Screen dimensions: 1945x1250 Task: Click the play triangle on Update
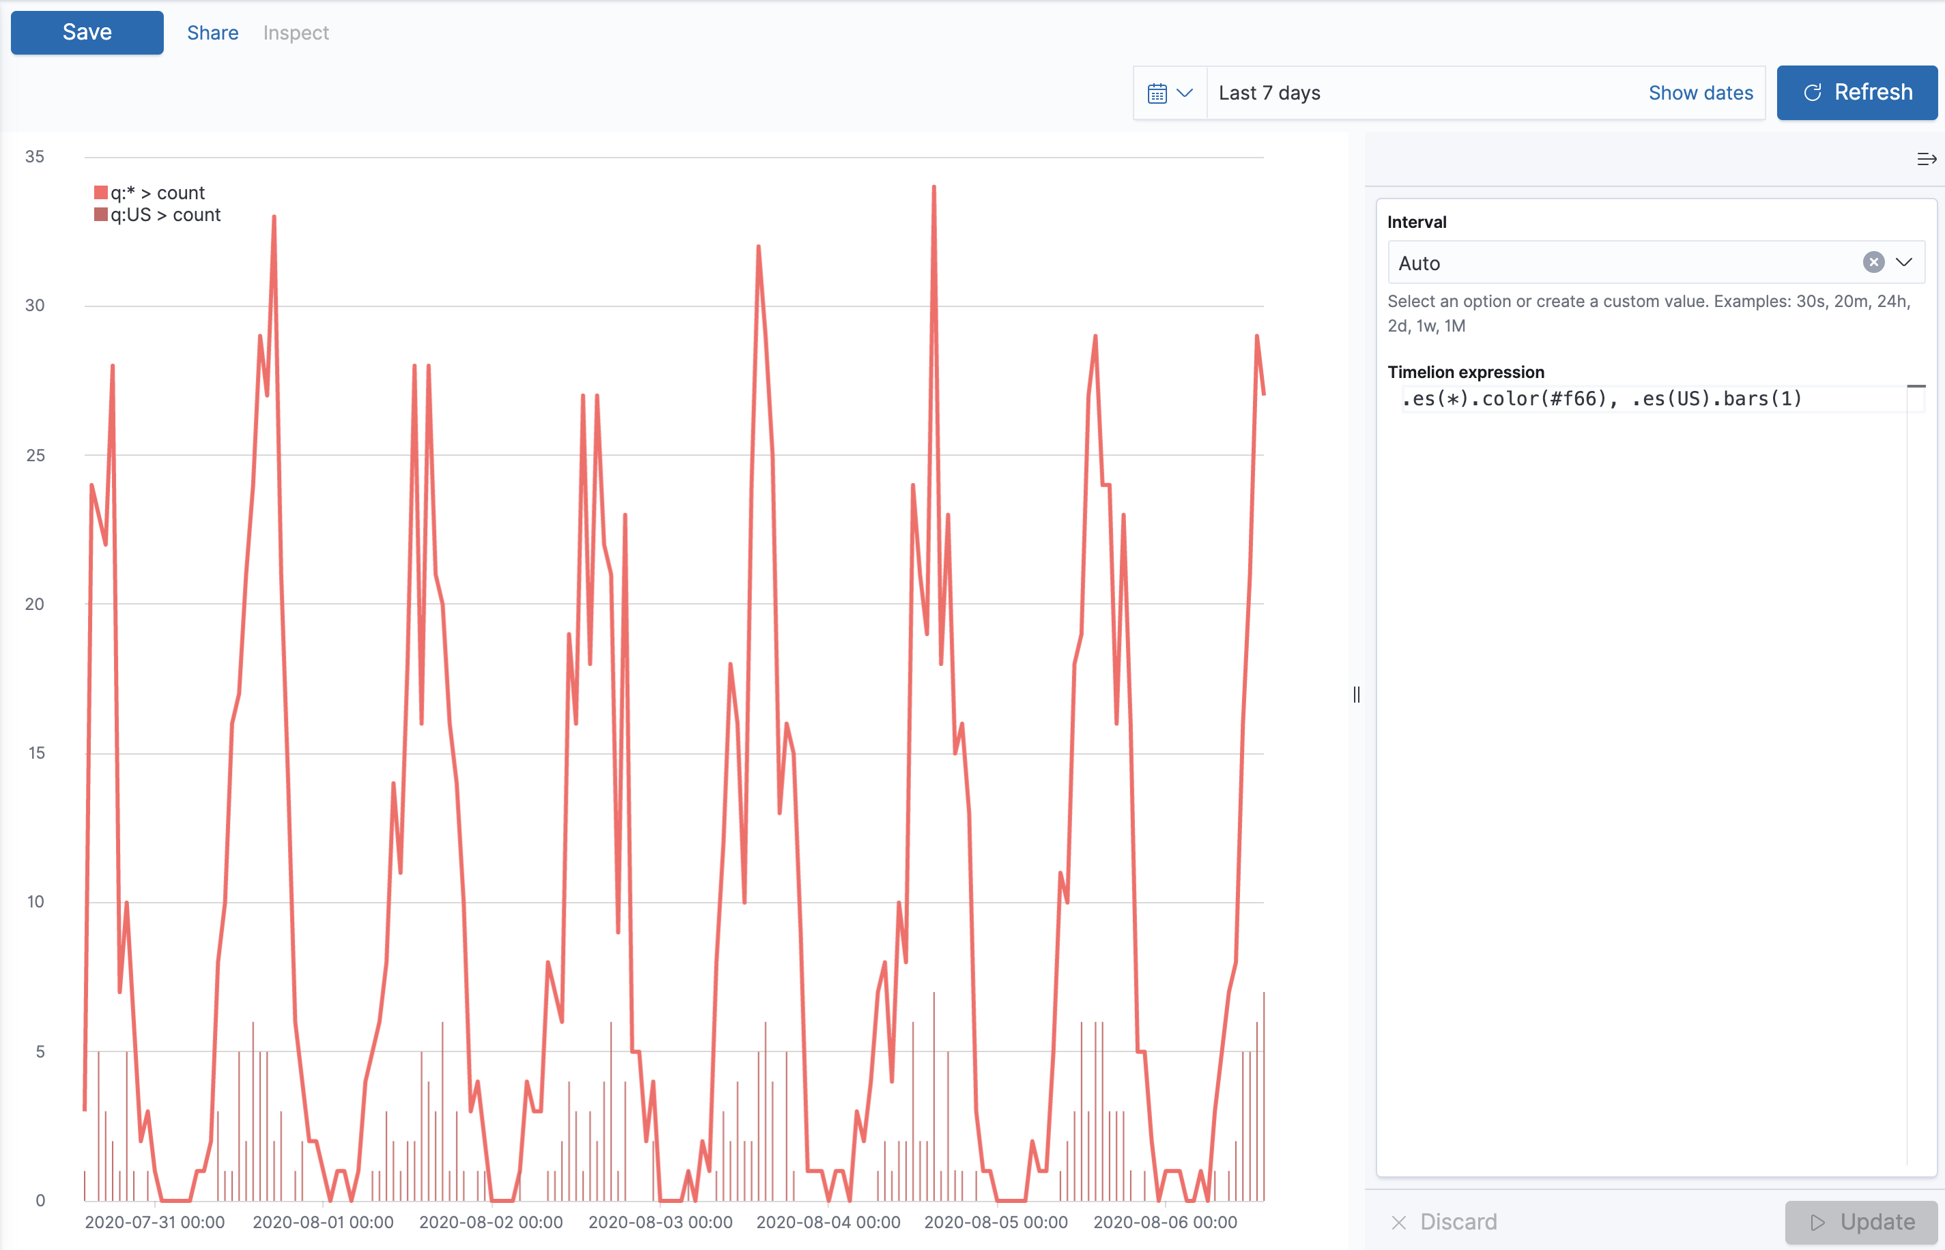click(x=1817, y=1221)
